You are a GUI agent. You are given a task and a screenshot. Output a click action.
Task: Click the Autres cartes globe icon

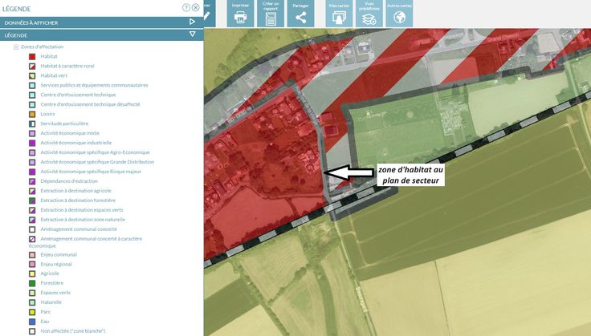pos(399,16)
